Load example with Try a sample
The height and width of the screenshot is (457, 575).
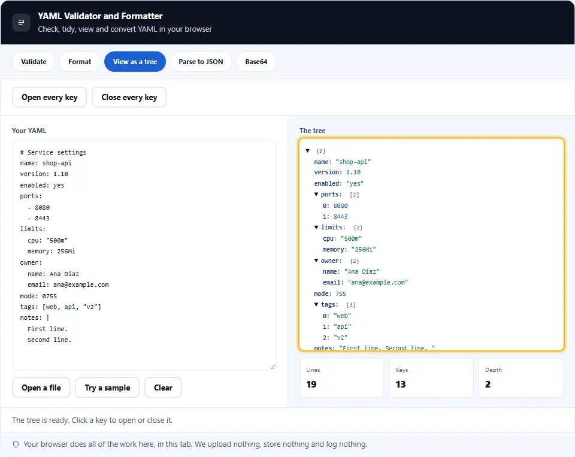click(107, 388)
